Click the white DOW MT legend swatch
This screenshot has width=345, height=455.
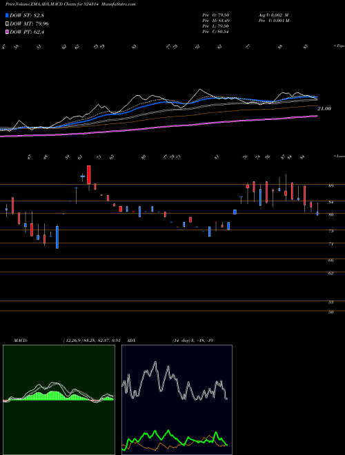coord(8,24)
